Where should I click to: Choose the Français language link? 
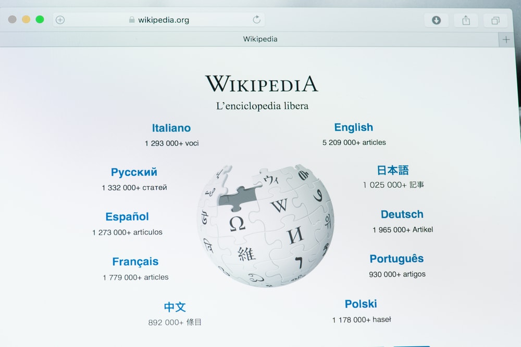coord(135,262)
